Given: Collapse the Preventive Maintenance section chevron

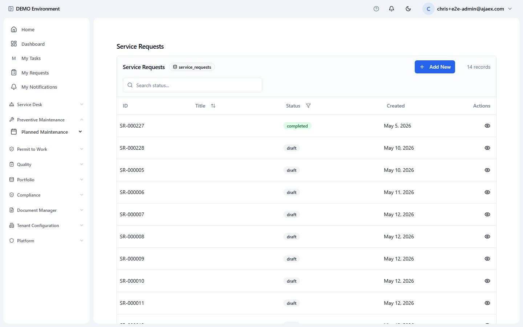Looking at the screenshot, I should click(x=82, y=120).
